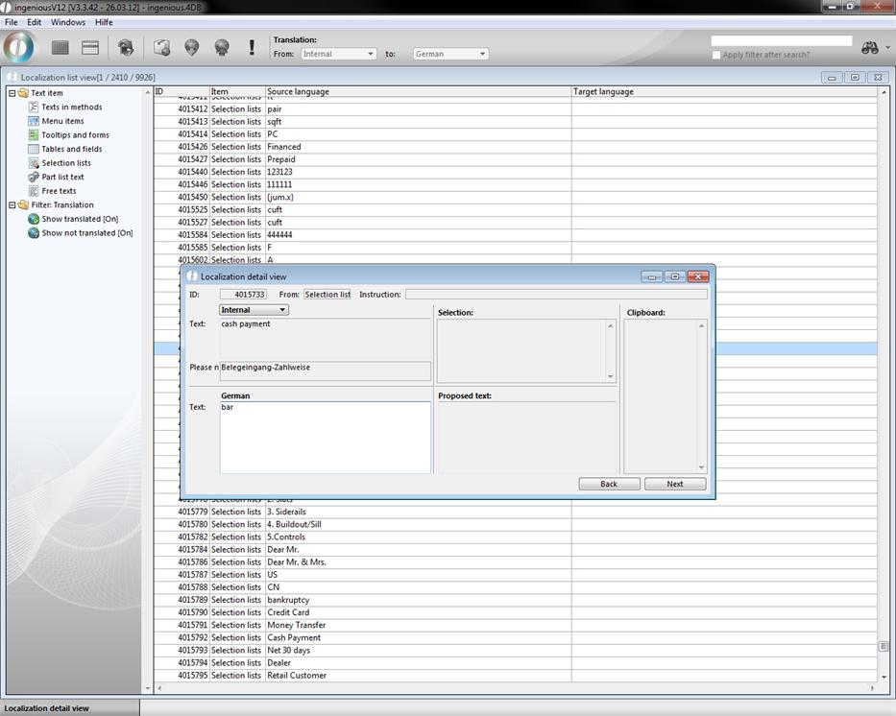The width and height of the screenshot is (896, 716).
Task: Open the Part list text category
Action: (x=62, y=177)
